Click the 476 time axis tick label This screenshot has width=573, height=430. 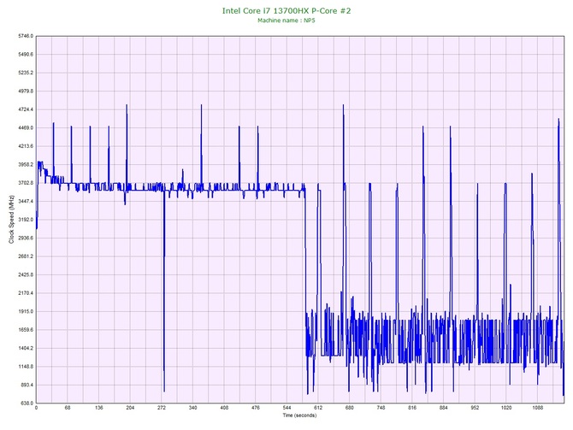256,408
